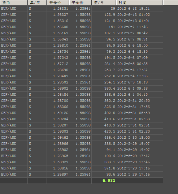Click open price 1.56043
Screen dimensions: 178x194
coord(61,39)
